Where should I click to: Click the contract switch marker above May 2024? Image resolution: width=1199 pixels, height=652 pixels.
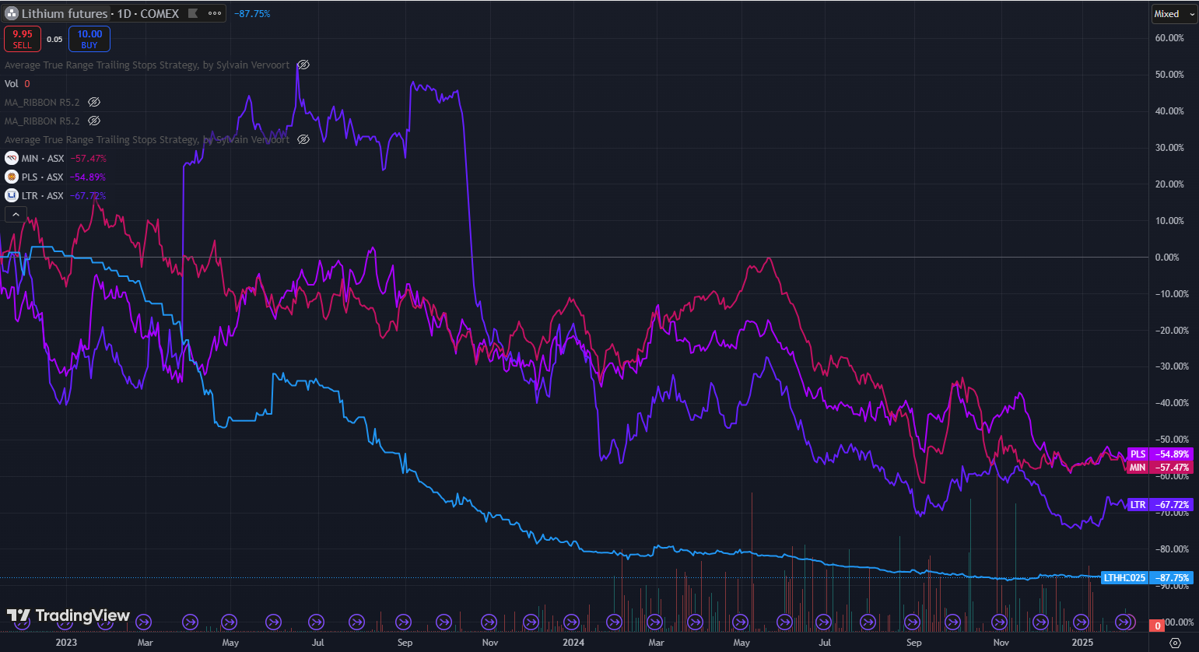[739, 622]
